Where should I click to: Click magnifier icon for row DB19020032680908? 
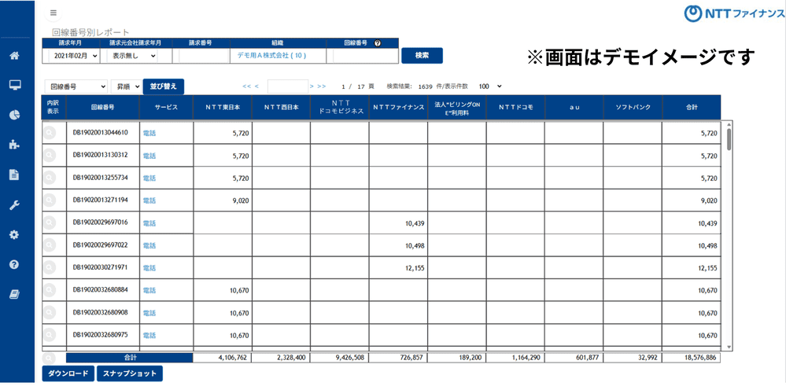point(49,313)
